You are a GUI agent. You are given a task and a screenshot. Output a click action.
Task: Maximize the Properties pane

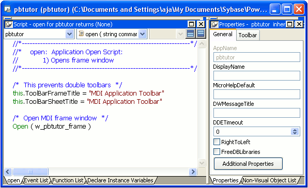[289, 24]
